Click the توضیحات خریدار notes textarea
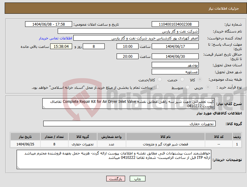The height and width of the screenshot is (187, 247). (x=114, y=159)
